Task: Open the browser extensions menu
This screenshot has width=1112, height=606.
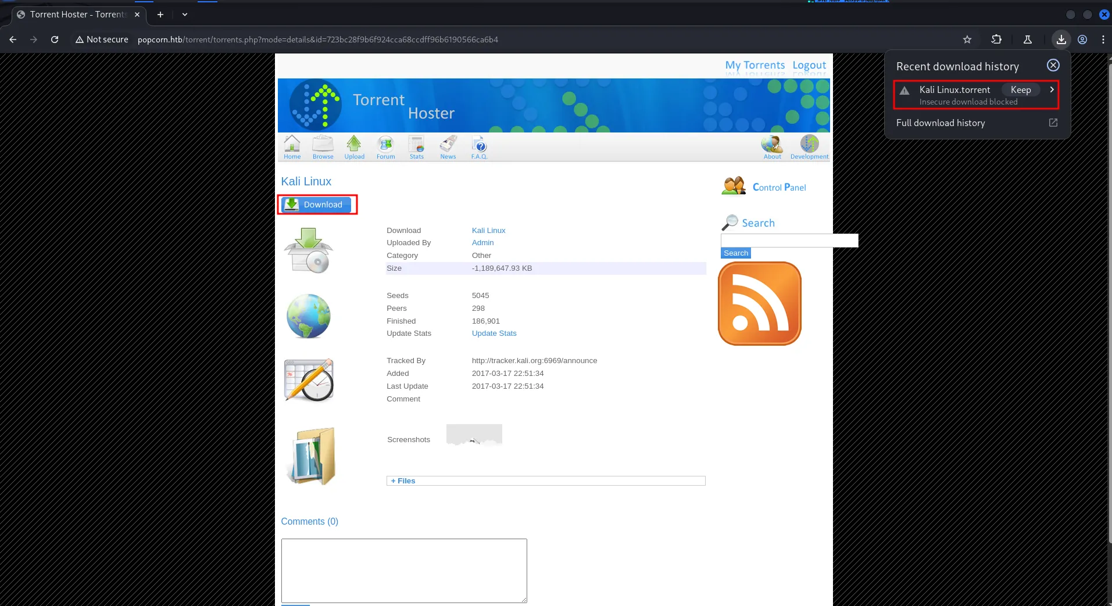Action: coord(996,40)
